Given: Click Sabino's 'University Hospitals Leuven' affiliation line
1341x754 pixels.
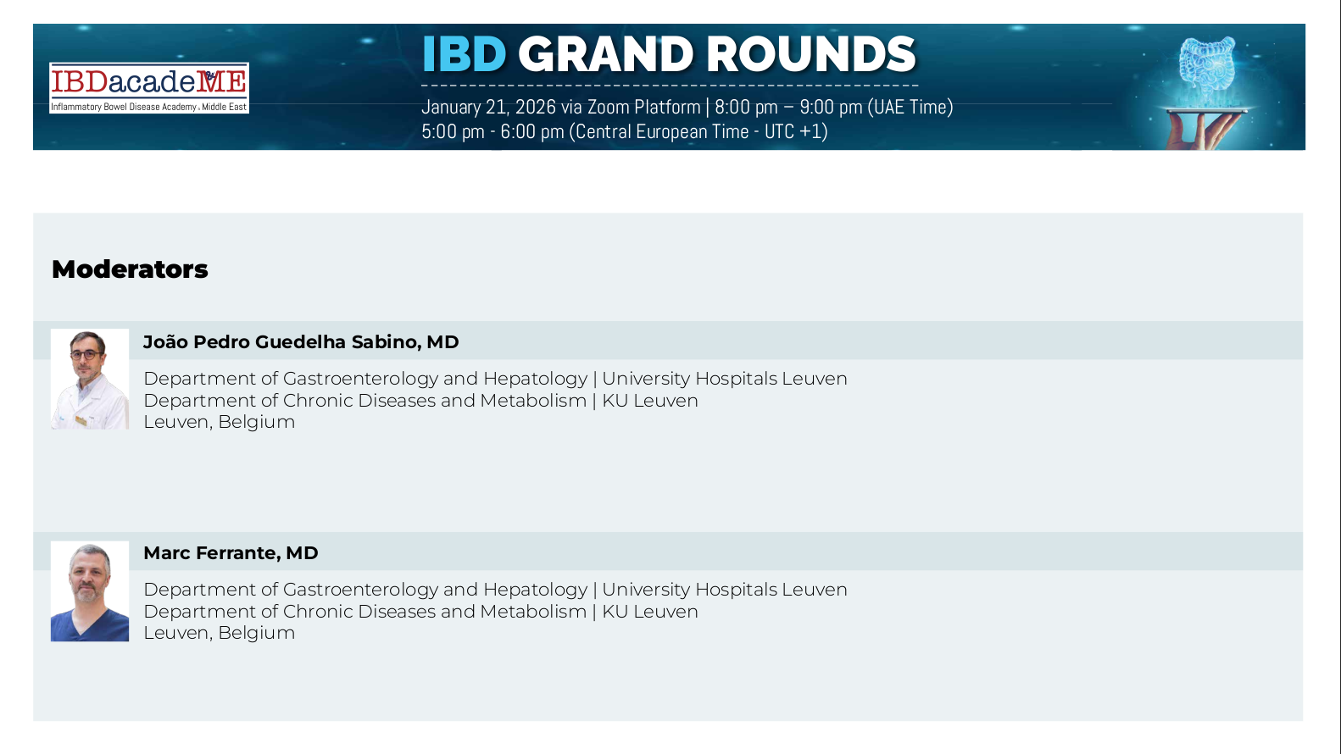Looking at the screenshot, I should click(x=495, y=379).
